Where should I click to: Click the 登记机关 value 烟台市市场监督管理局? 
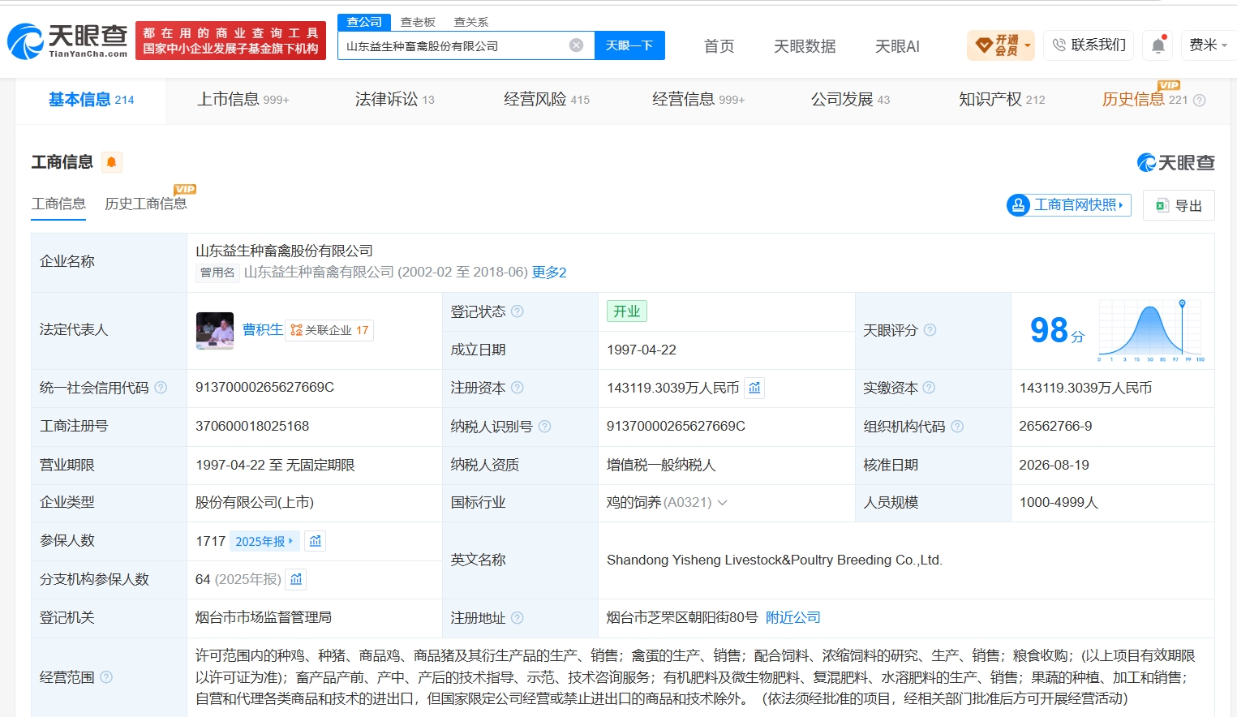(264, 618)
